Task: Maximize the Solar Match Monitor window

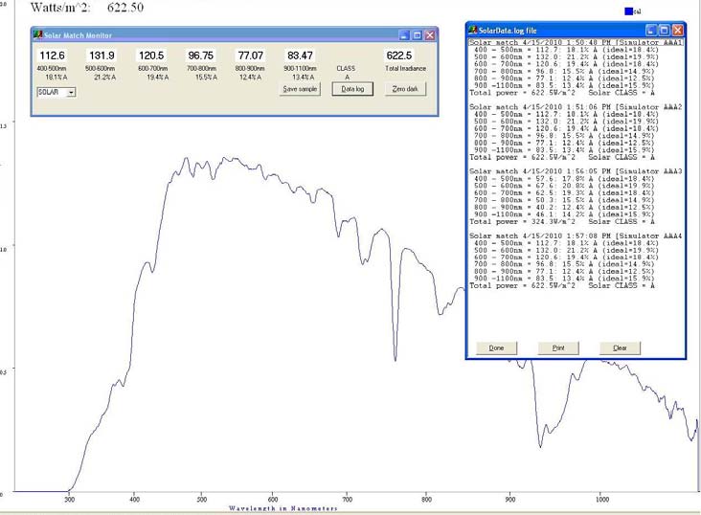Action: [418, 34]
